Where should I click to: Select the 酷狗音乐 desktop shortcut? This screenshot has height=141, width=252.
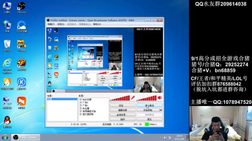pyautogui.click(x=21, y=84)
